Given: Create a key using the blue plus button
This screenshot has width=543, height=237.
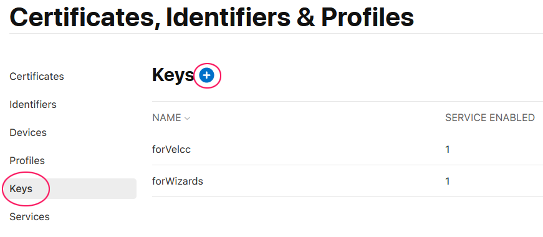Looking at the screenshot, I should (x=207, y=75).
